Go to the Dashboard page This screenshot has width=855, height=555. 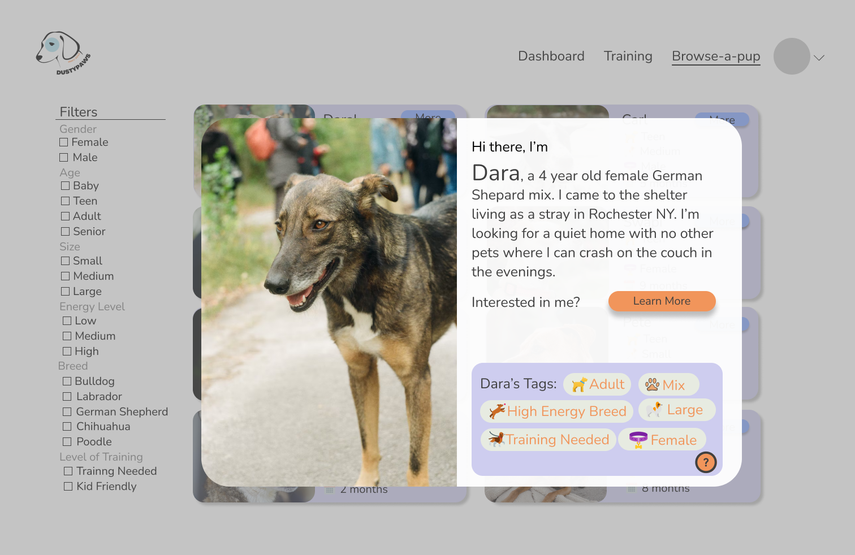click(551, 56)
